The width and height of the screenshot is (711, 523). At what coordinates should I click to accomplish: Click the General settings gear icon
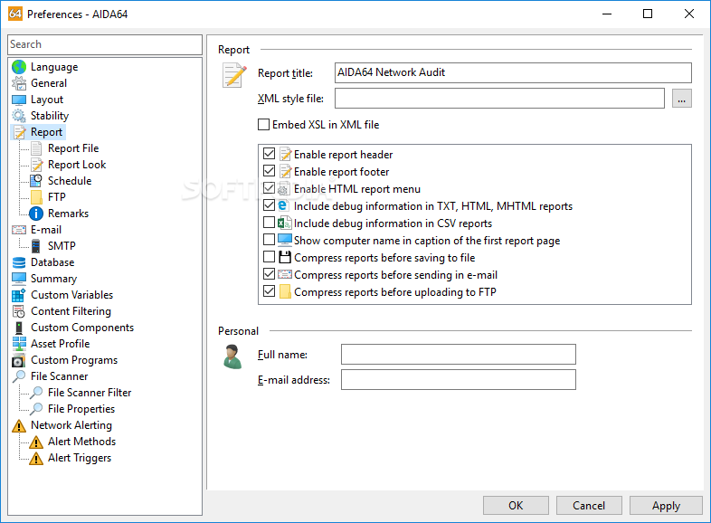[19, 83]
